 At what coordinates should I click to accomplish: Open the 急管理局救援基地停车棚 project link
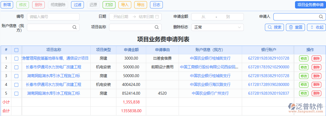pyautogui.click(x=55, y=58)
